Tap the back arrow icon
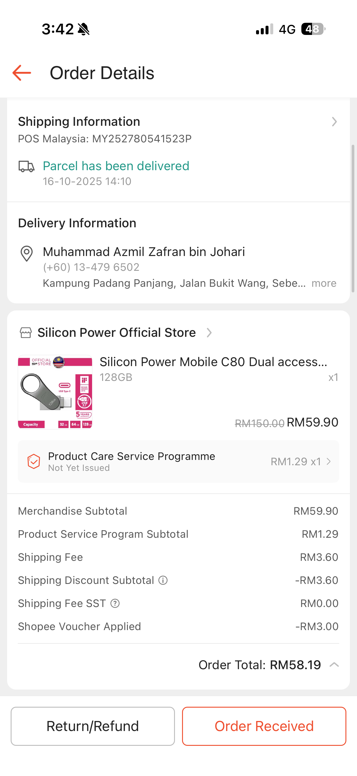Image resolution: width=357 pixels, height=776 pixels. click(22, 73)
